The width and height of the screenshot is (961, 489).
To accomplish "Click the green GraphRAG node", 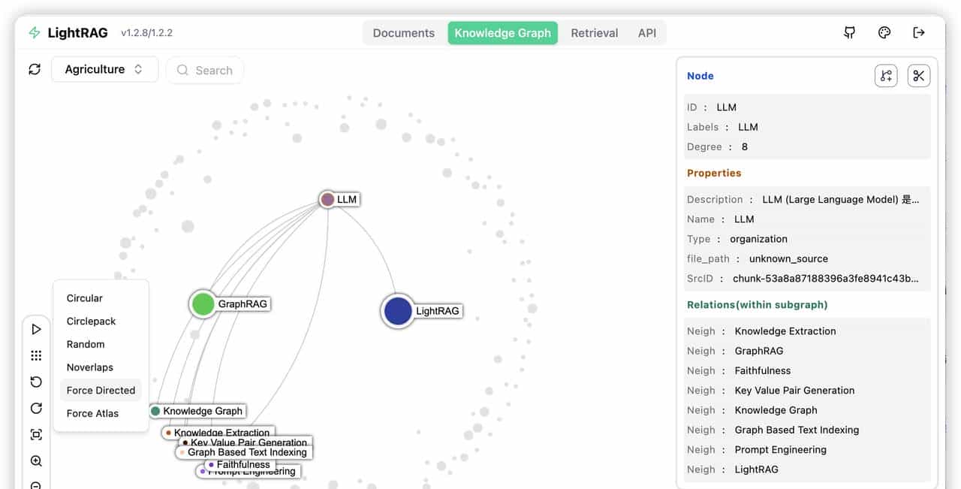I will [203, 304].
